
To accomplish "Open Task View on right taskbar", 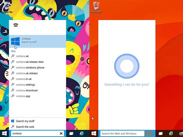I will coord(161,133).
